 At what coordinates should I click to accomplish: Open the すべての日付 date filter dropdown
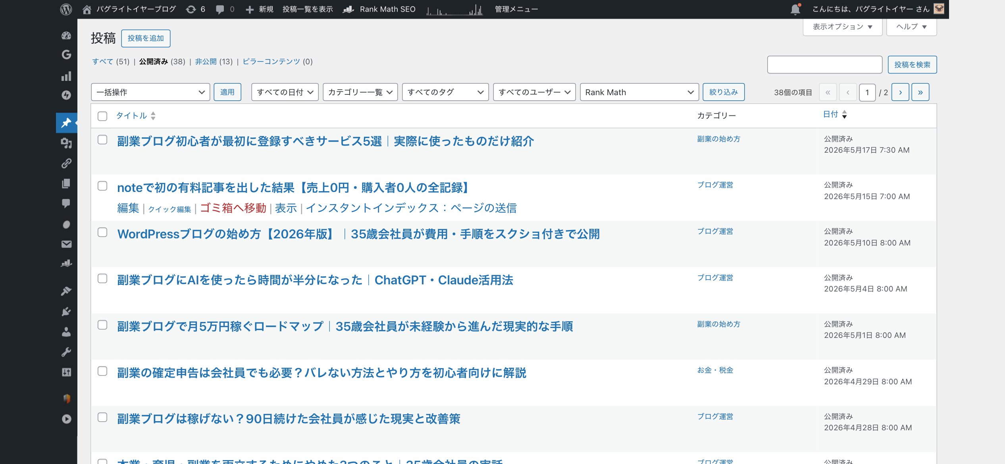pos(285,92)
